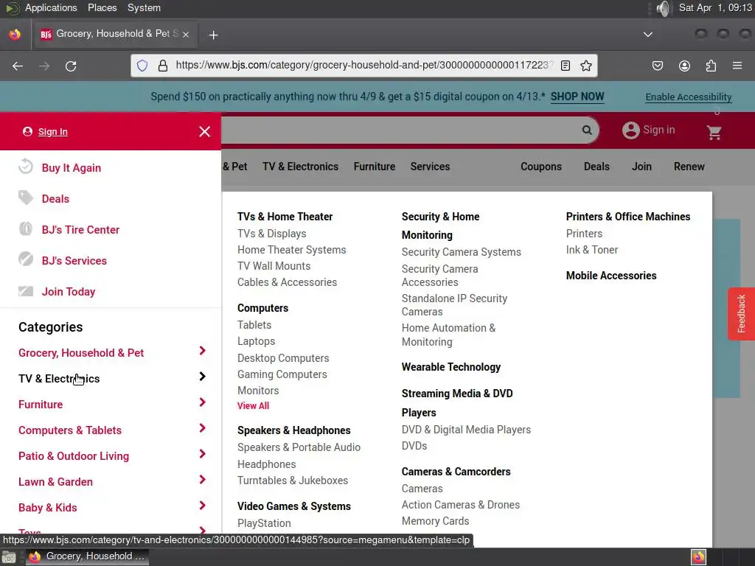This screenshot has height=566, width=755.
Task: Click View All under Computers
Action: pyautogui.click(x=253, y=406)
